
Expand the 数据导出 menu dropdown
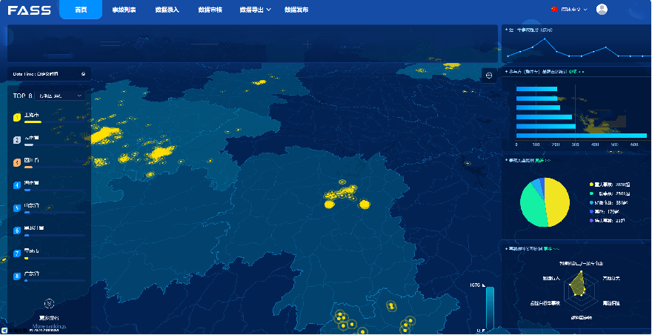tap(255, 10)
